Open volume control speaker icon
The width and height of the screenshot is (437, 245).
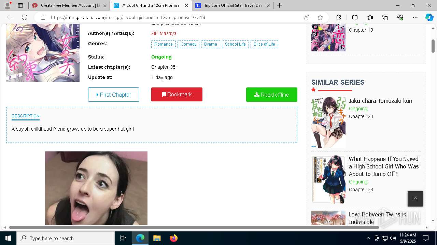[x=393, y=238]
